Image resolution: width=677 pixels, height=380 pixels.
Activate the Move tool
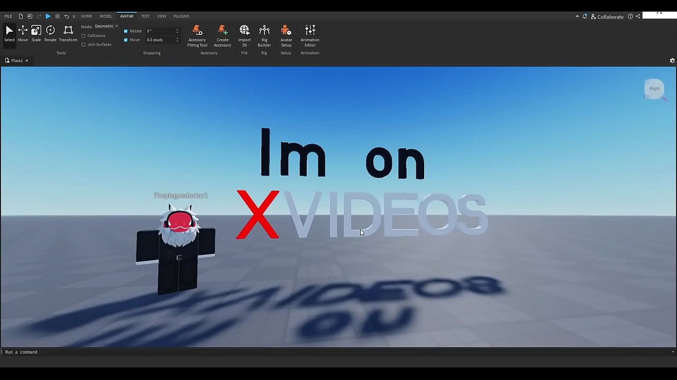[23, 34]
